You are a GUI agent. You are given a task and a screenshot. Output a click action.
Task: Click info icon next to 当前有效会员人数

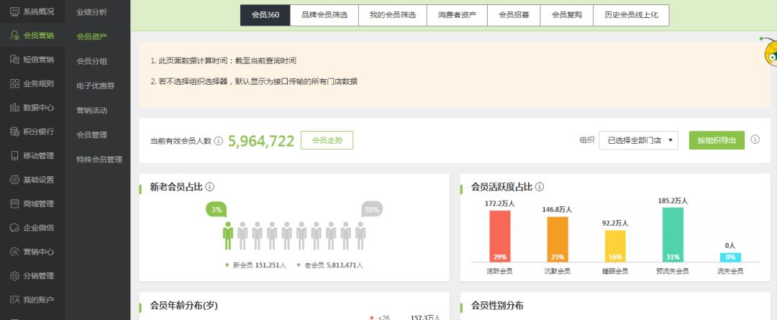(x=219, y=141)
